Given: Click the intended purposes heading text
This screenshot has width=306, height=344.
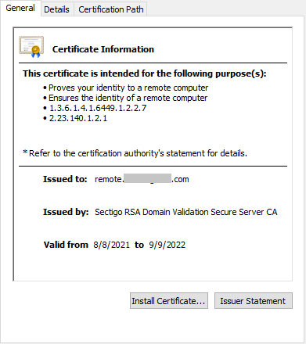Looking at the screenshot, I should point(145,73).
